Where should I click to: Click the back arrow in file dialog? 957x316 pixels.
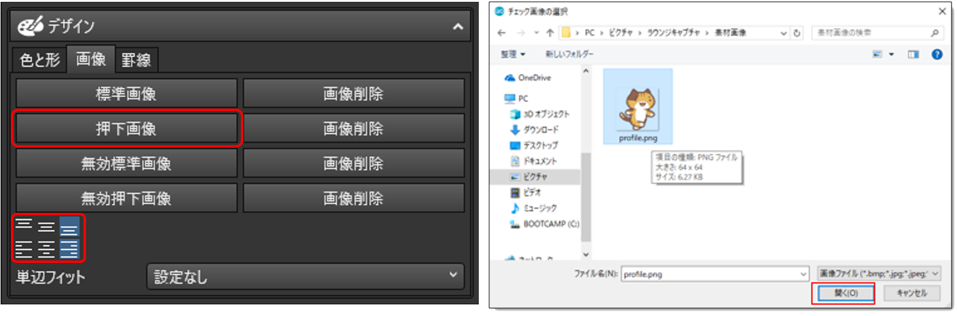tap(501, 33)
